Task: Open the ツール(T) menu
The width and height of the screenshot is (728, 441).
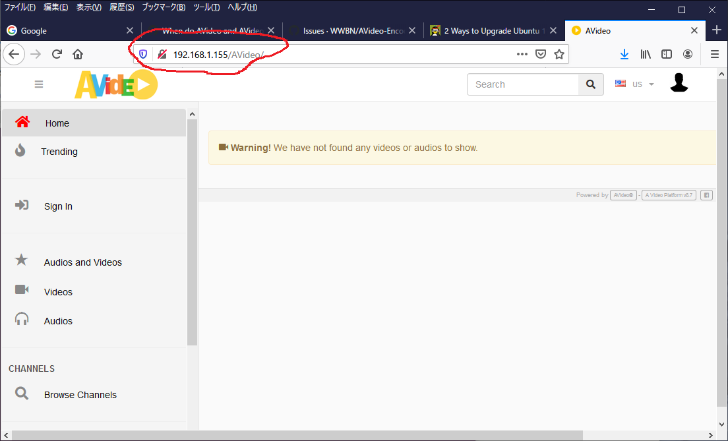Action: [x=206, y=7]
